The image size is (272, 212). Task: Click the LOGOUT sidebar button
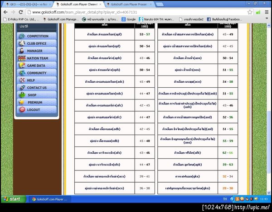coord(37,110)
